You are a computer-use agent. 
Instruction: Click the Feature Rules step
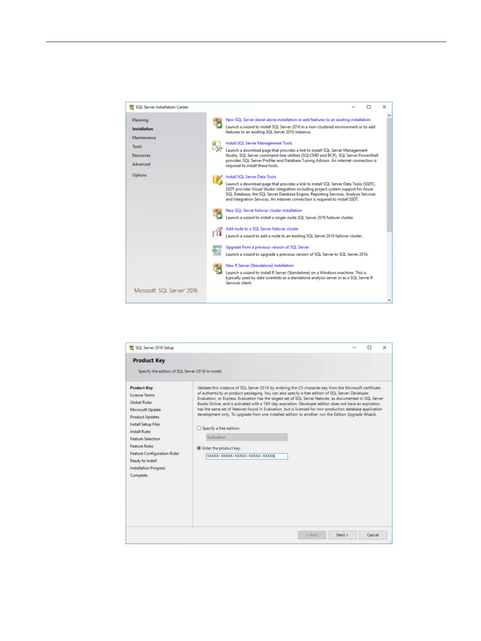(141, 446)
